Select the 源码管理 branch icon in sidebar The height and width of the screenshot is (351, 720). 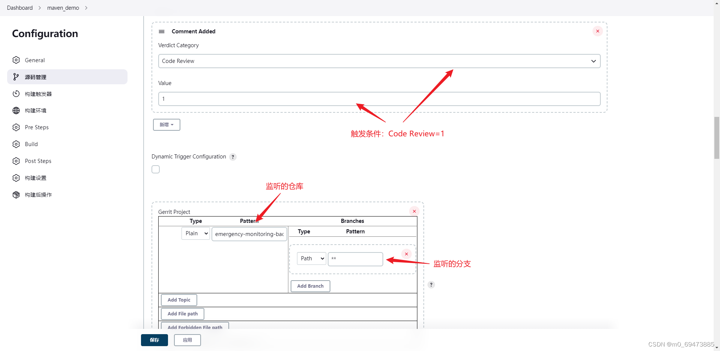(x=16, y=77)
